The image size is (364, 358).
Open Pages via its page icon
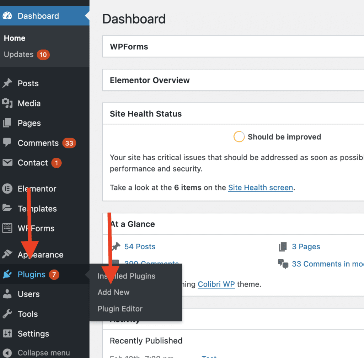point(8,123)
